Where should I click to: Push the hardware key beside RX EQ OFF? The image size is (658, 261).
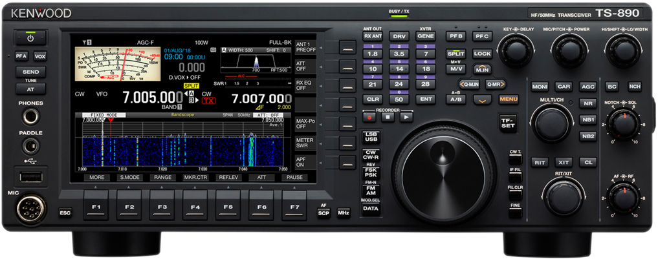pyautogui.click(x=347, y=85)
